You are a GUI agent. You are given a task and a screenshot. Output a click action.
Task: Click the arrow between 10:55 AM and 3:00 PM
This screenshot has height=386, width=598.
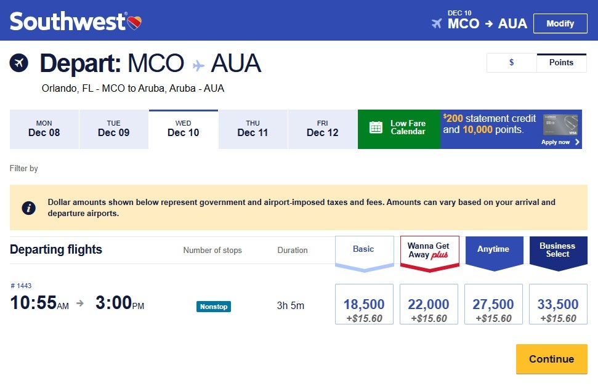(x=79, y=304)
